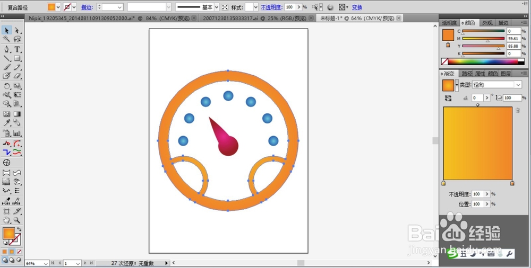Select the Gradient tool in toolbox

point(17,114)
